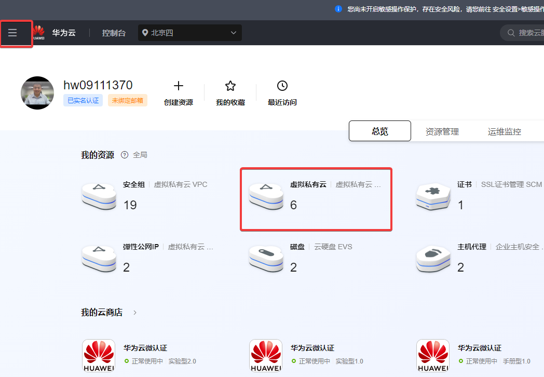
Task: Click the 全局 scope label
Action: coord(140,155)
